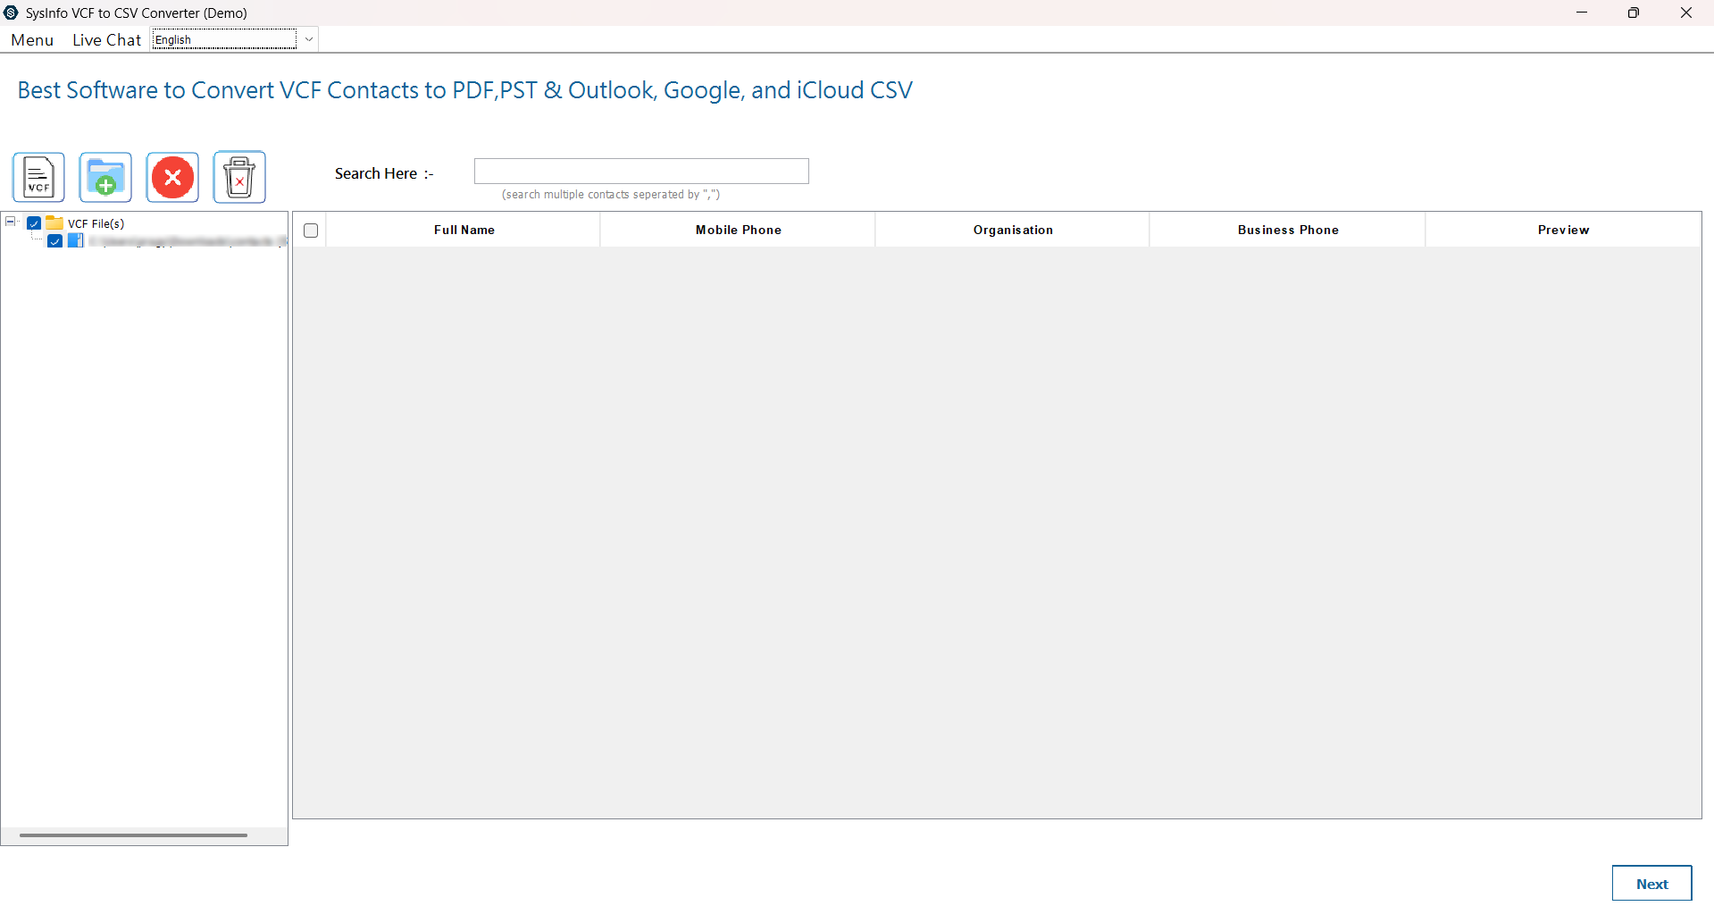This screenshot has width=1714, height=906.
Task: Click the horizontal scrollbar in tree panel
Action: [x=133, y=835]
